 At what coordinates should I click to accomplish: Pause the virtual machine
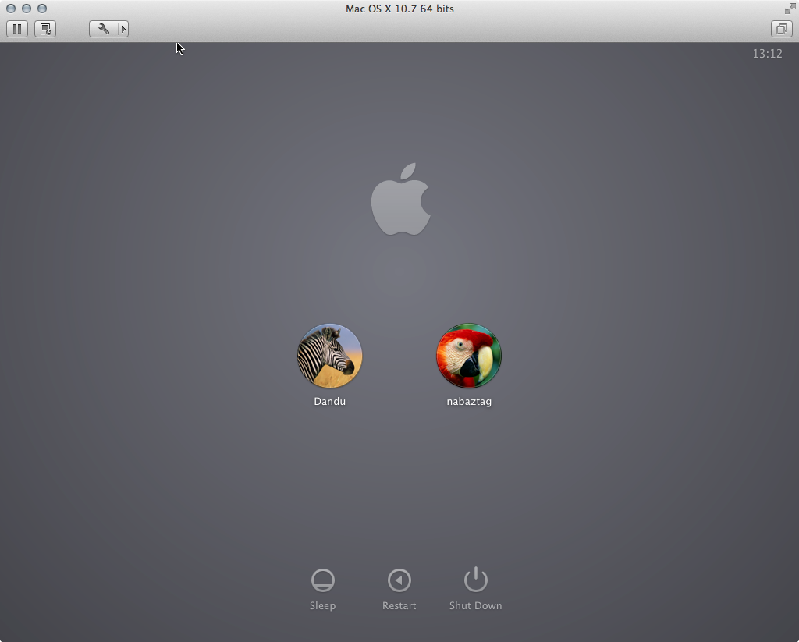point(17,29)
